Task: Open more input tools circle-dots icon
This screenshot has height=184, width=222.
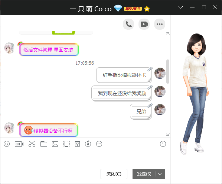Action: [99, 144]
